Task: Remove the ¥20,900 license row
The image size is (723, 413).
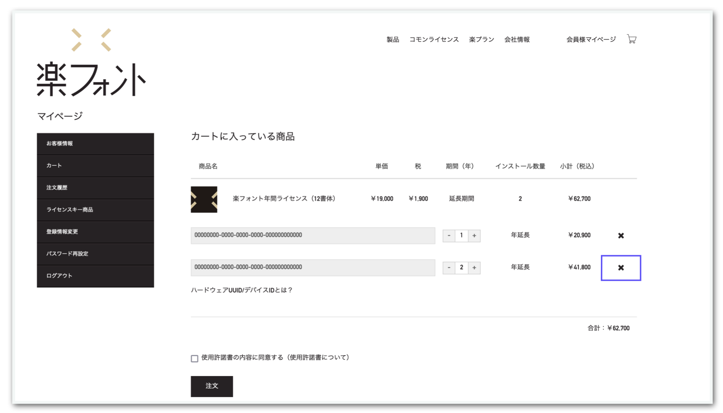Action: click(620, 235)
